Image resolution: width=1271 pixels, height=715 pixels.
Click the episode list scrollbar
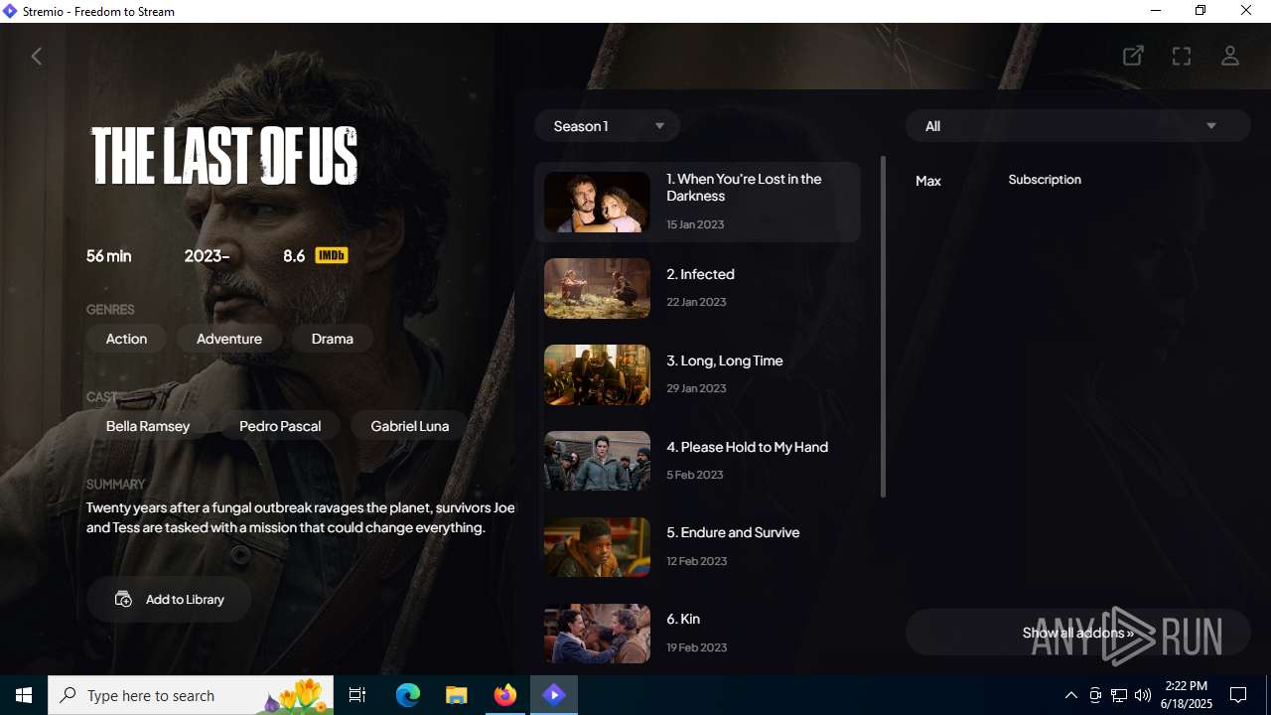pos(883,327)
